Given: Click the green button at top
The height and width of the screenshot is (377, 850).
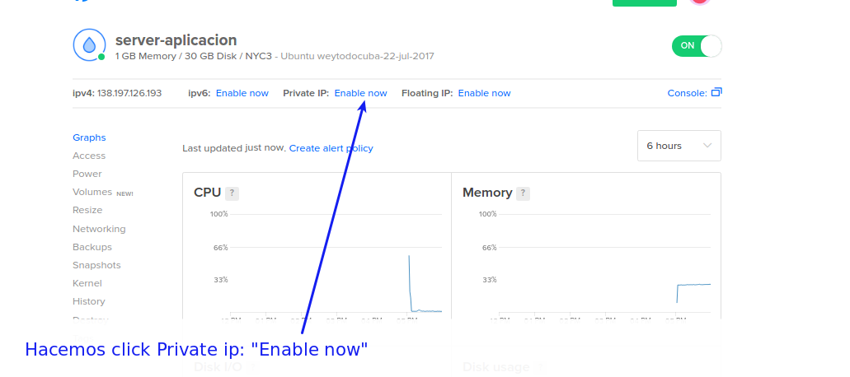Looking at the screenshot, I should 644,2.
